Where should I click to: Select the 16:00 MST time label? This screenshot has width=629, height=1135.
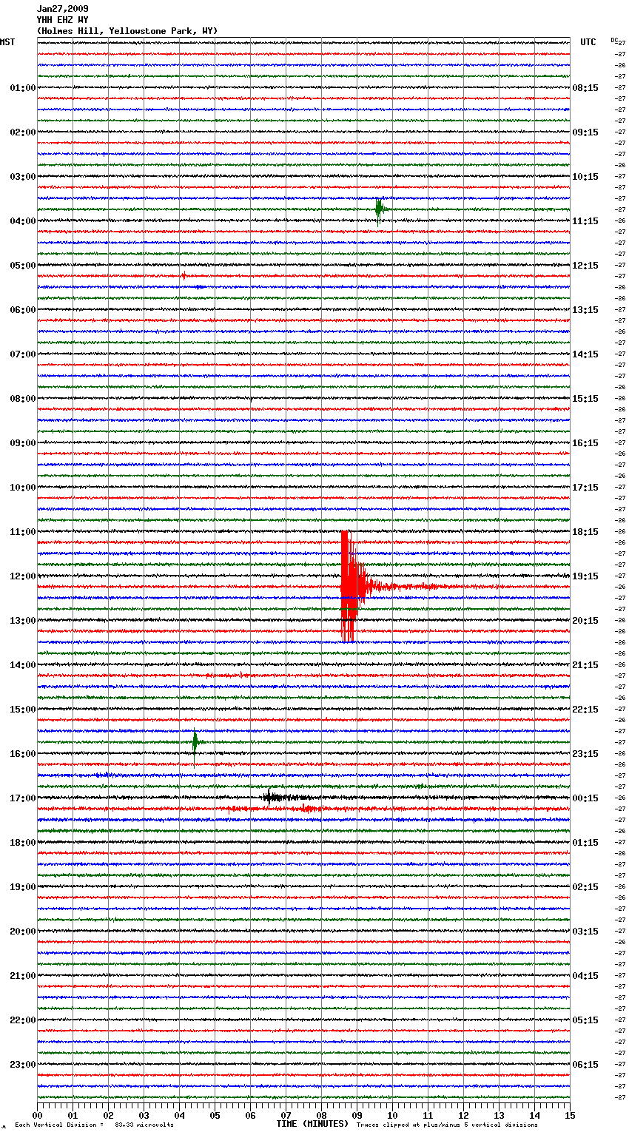22,754
